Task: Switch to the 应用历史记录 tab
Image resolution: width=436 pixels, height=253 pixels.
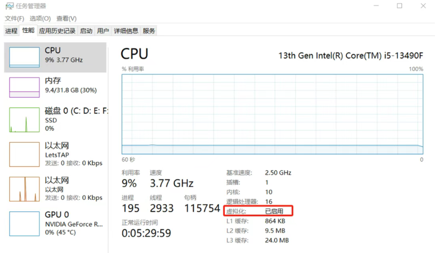Action: point(57,31)
